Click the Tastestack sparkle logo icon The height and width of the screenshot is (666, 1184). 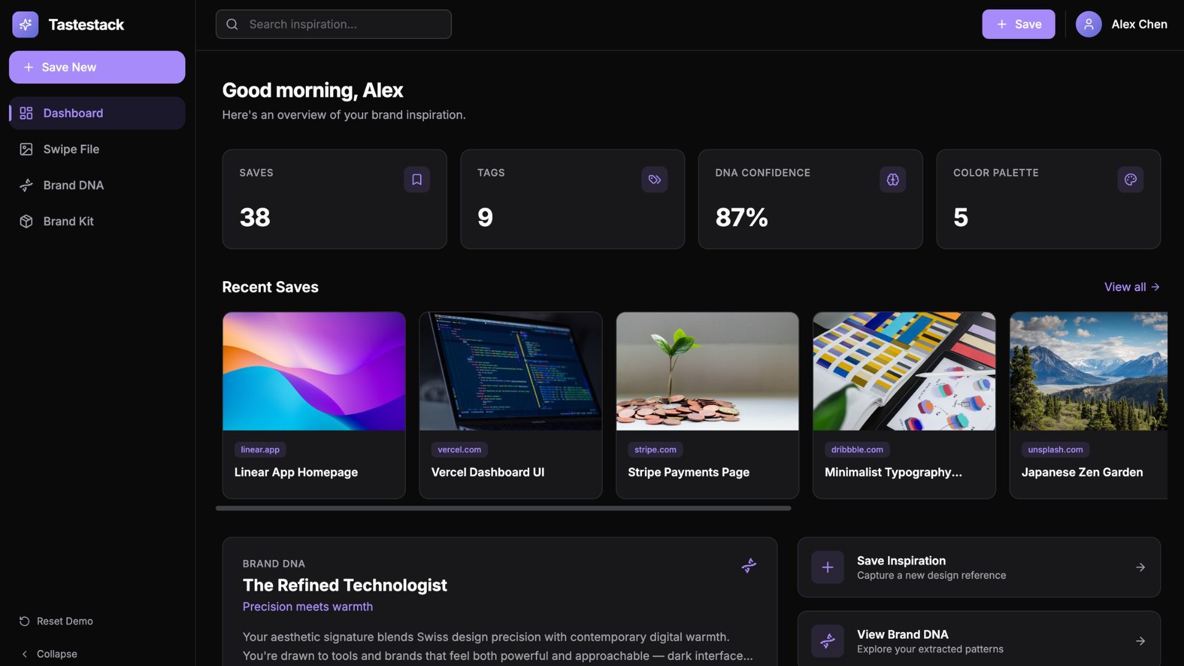pyautogui.click(x=25, y=25)
